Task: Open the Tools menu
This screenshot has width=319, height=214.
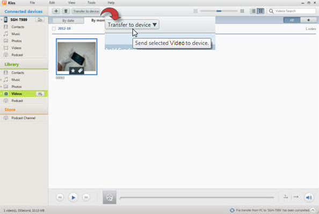Action: (91, 3)
